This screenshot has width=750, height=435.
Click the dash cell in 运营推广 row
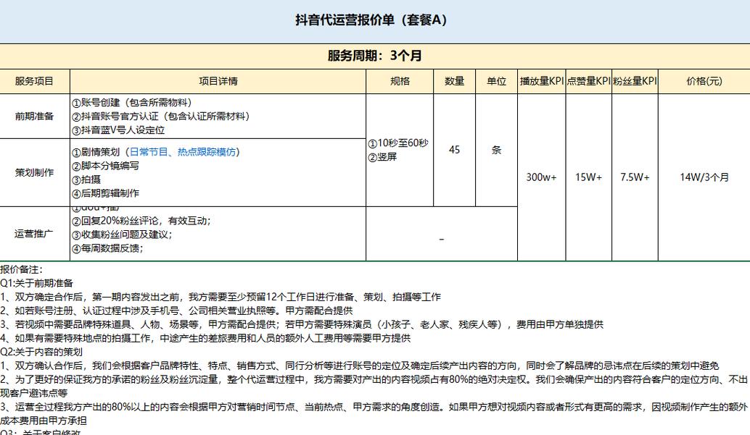pyautogui.click(x=442, y=234)
